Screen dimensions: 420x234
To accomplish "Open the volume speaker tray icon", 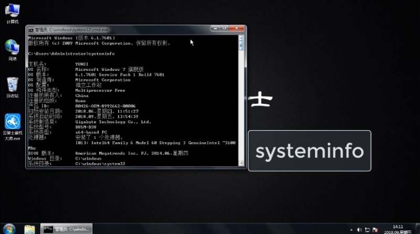I will pos(359,230).
